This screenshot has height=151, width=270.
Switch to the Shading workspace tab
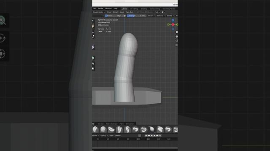pos(144,9)
